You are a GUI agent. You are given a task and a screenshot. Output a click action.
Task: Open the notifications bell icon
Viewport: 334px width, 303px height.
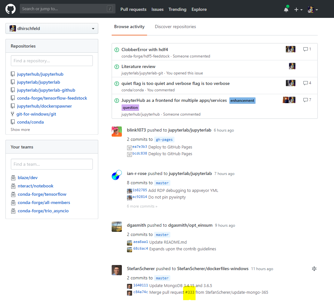pos(286,9)
